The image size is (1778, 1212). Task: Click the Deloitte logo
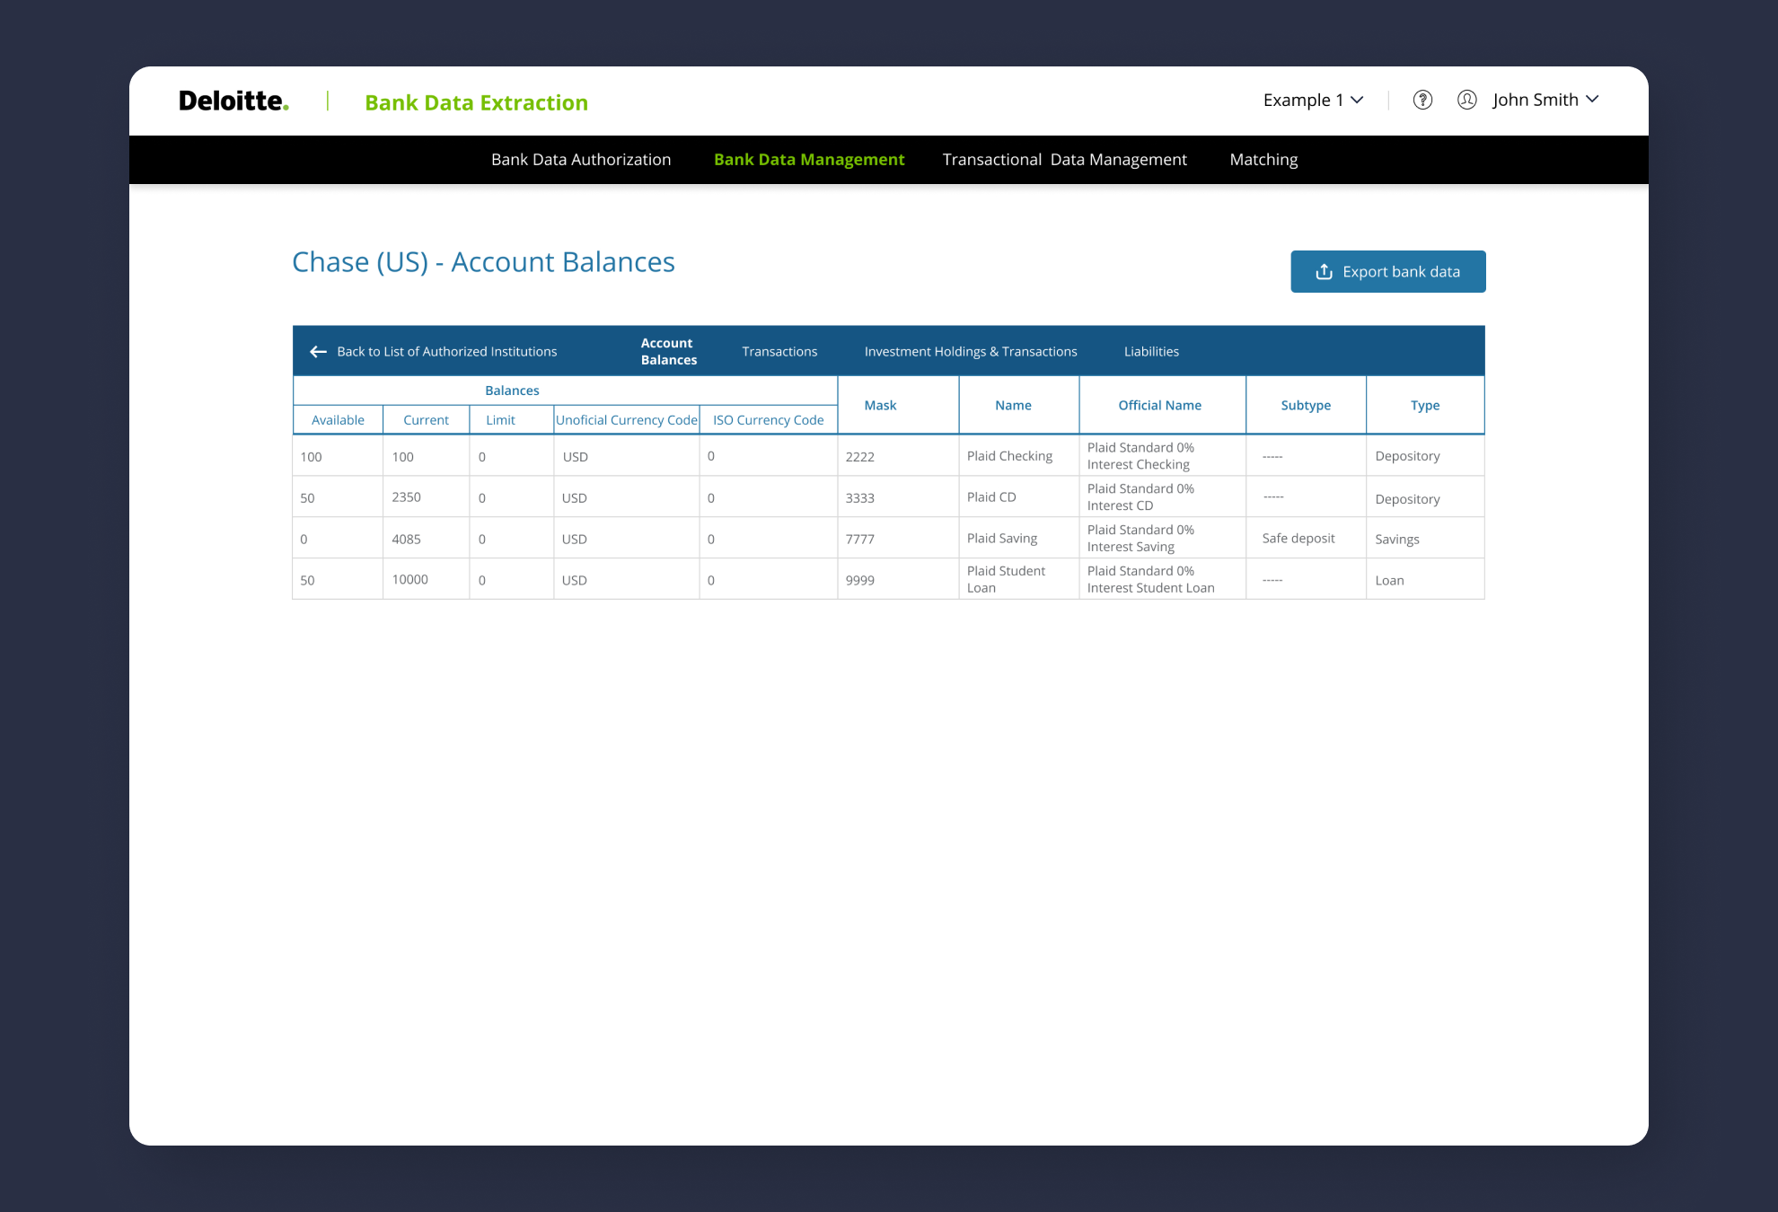[x=233, y=101]
